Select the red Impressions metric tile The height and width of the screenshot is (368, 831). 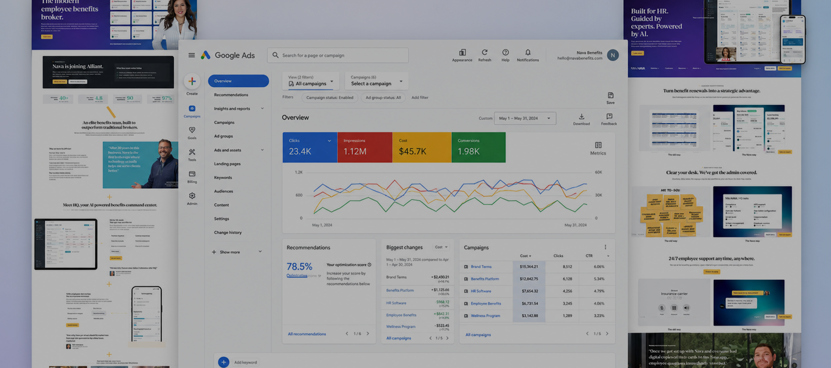(x=364, y=147)
